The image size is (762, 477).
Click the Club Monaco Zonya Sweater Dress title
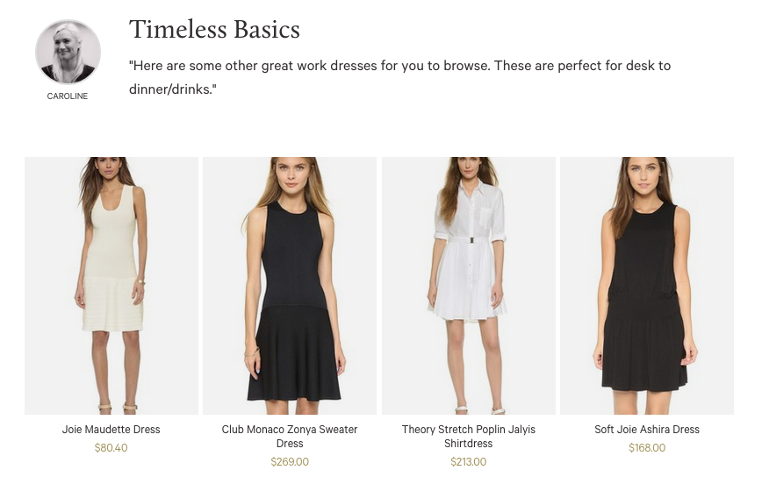290,437
